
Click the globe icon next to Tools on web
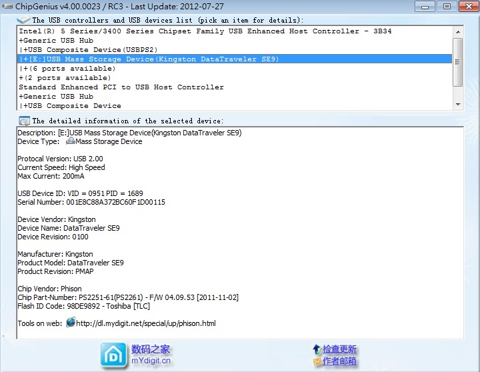tap(71, 323)
